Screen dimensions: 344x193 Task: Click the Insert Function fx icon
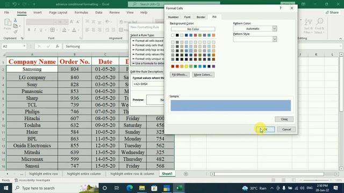(x=58, y=46)
